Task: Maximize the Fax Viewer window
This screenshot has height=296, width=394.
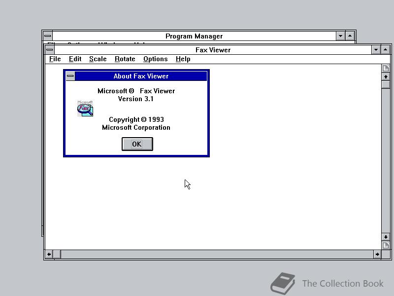Action: pos(385,50)
